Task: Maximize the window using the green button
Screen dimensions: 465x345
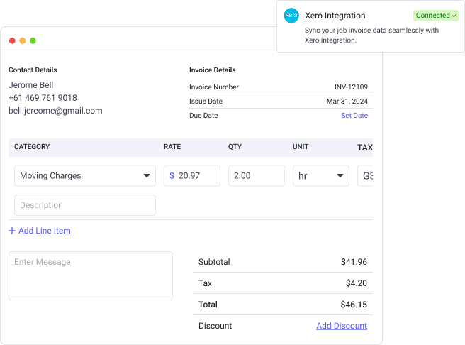Action: click(x=33, y=40)
